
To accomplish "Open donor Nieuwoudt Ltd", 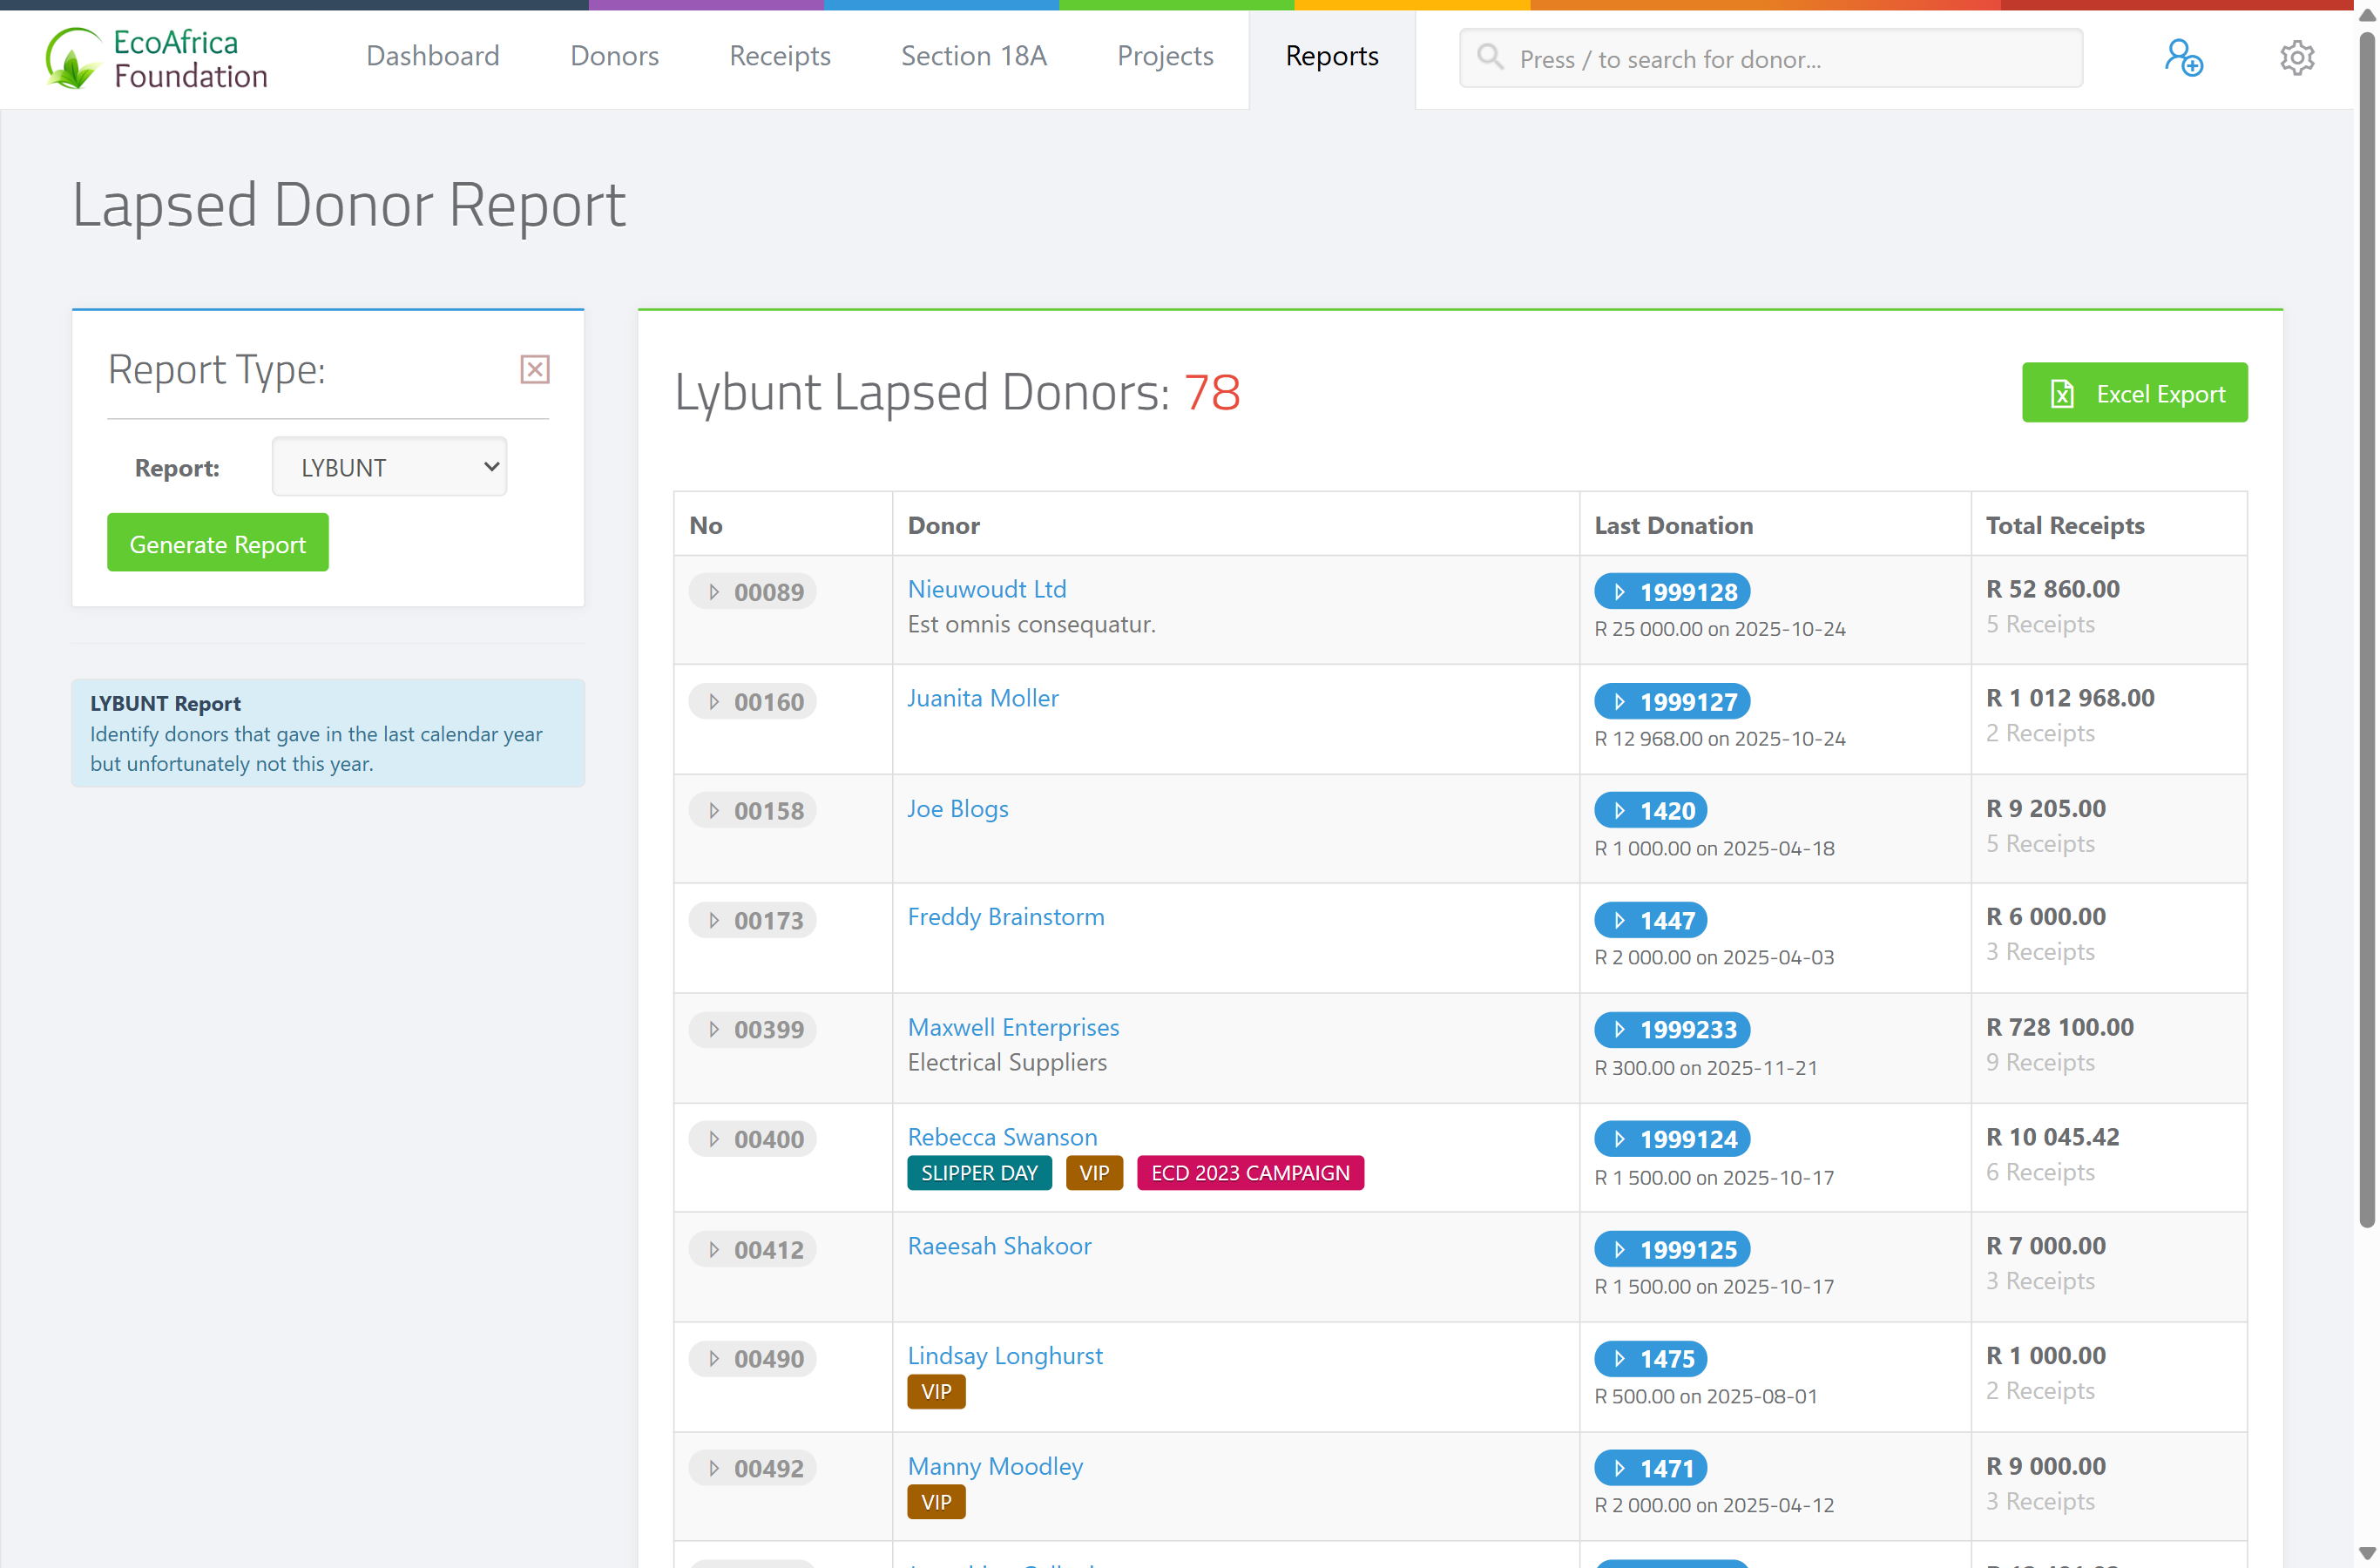I will [987, 589].
